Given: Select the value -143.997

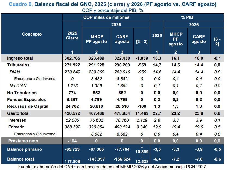Looking at the screenshot, I should (x=96, y=159).
